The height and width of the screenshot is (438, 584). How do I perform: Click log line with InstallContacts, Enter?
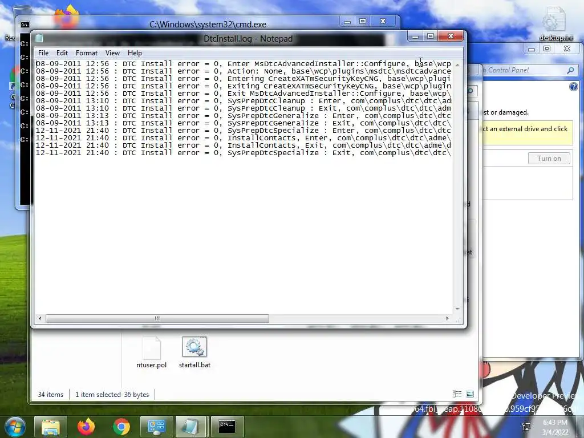tap(243, 138)
